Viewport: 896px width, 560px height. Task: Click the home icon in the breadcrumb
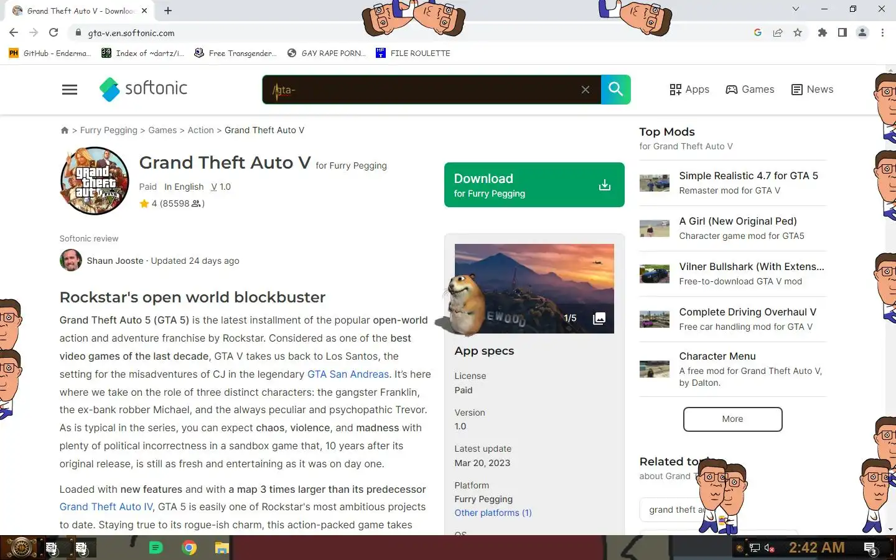click(65, 130)
